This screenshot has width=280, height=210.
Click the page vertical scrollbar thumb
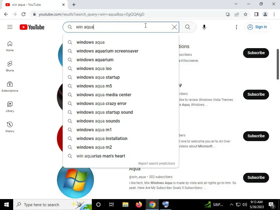278,64
